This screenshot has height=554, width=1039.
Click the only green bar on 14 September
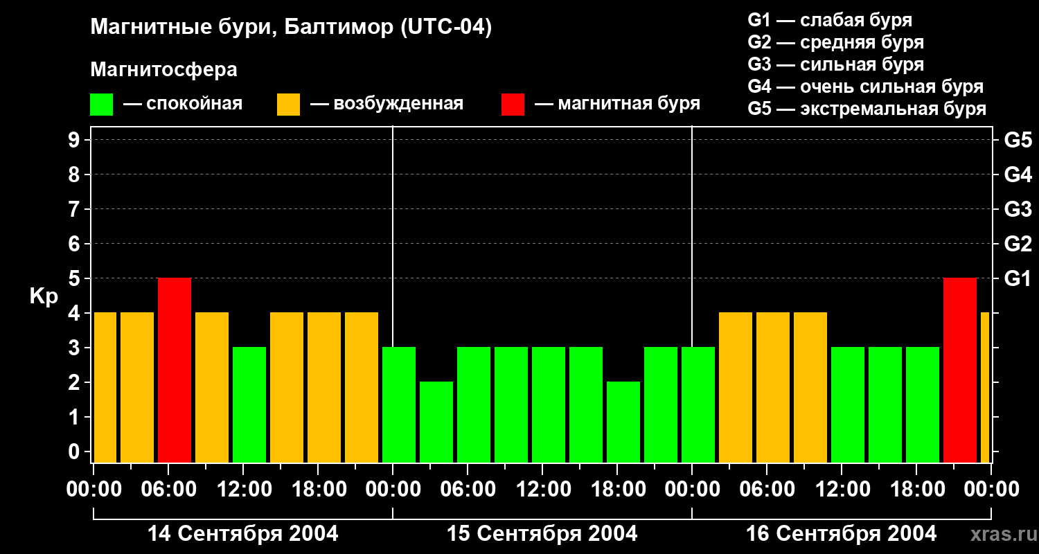249,404
